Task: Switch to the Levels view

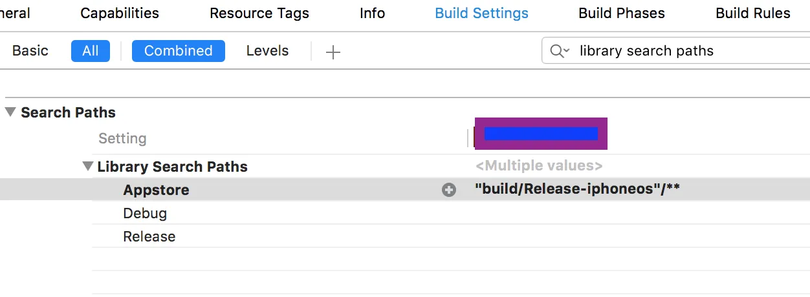Action: point(267,51)
